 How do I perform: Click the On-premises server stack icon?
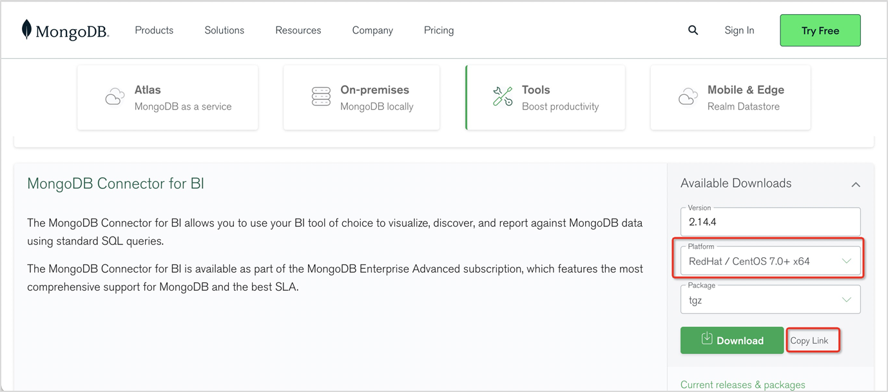click(321, 97)
